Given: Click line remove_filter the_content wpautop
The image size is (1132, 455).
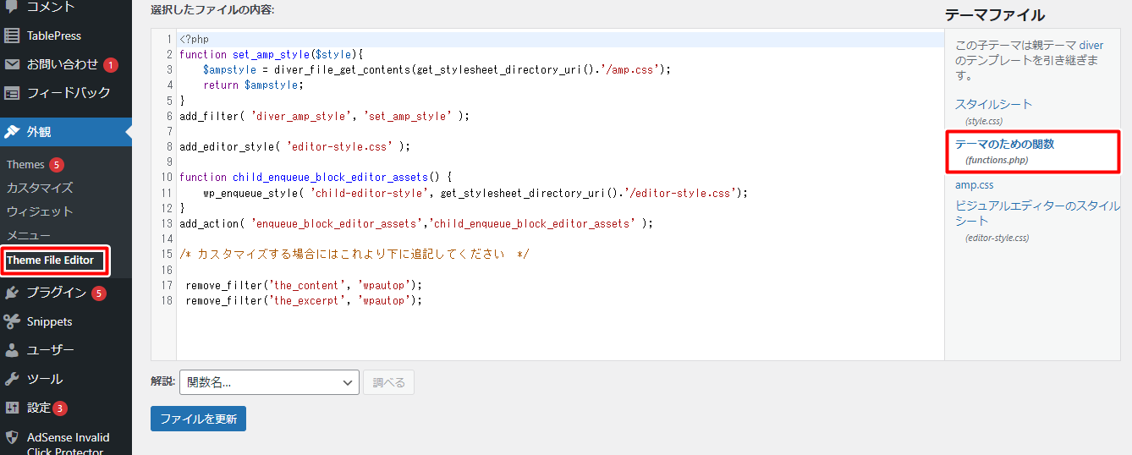Looking at the screenshot, I should [x=304, y=285].
